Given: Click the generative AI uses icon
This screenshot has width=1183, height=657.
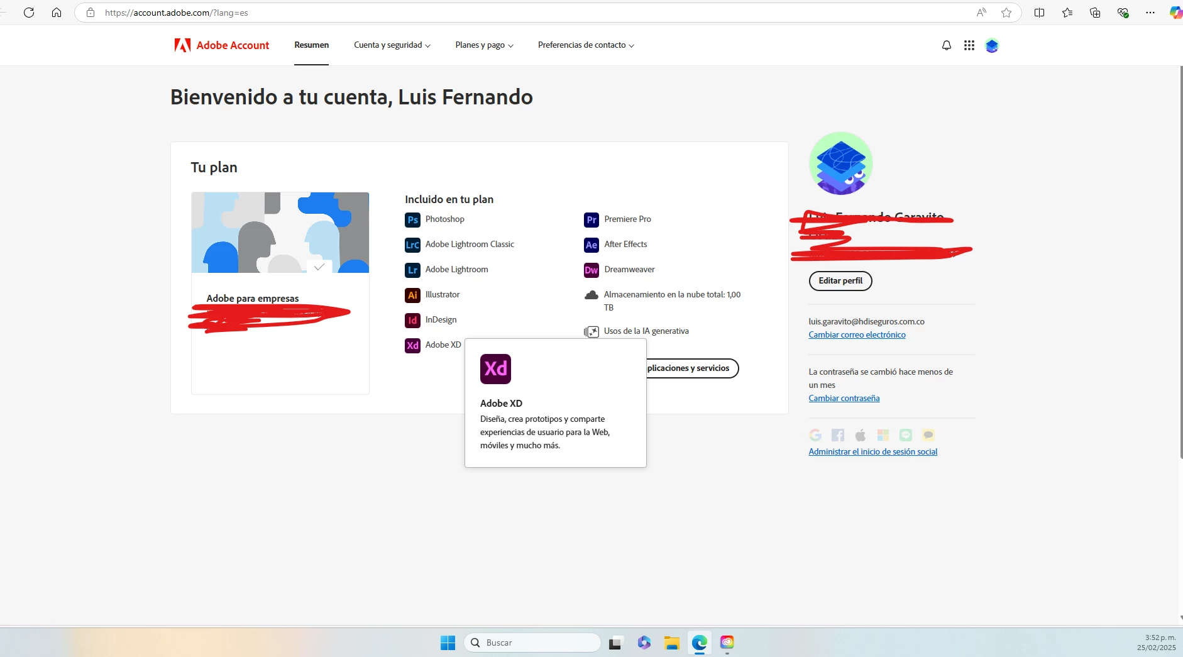Looking at the screenshot, I should pos(591,331).
